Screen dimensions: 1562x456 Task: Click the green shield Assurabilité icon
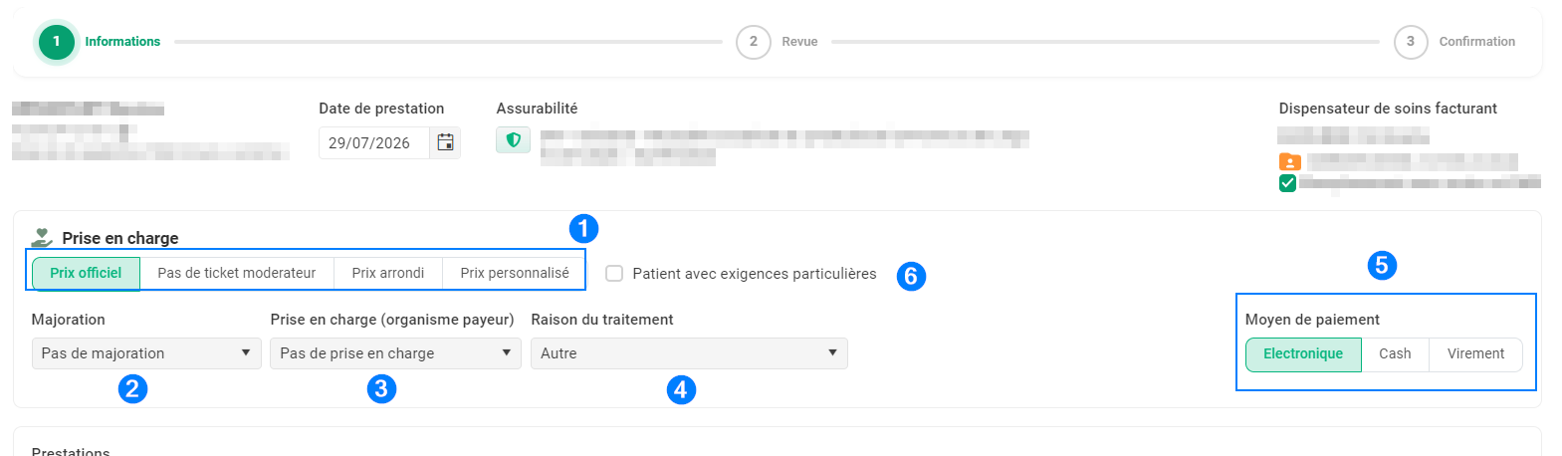pyautogui.click(x=514, y=140)
